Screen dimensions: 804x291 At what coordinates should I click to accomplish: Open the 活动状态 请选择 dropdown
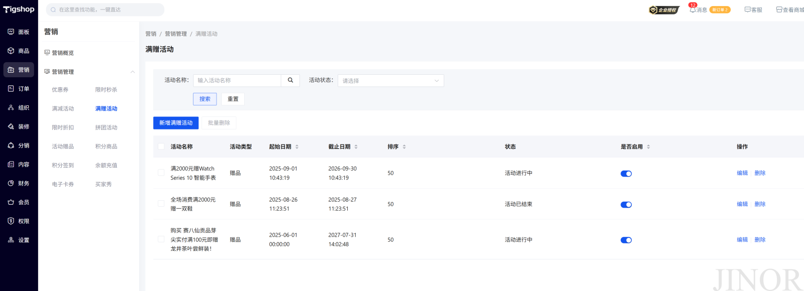tap(391, 80)
